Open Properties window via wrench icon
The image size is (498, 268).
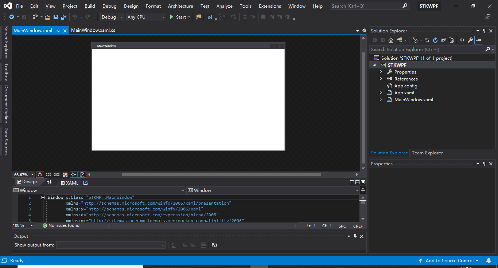[470, 40]
